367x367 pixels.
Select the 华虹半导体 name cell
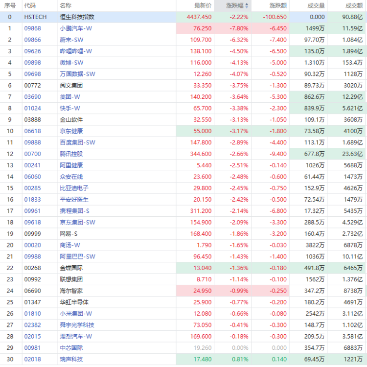pos(74,302)
